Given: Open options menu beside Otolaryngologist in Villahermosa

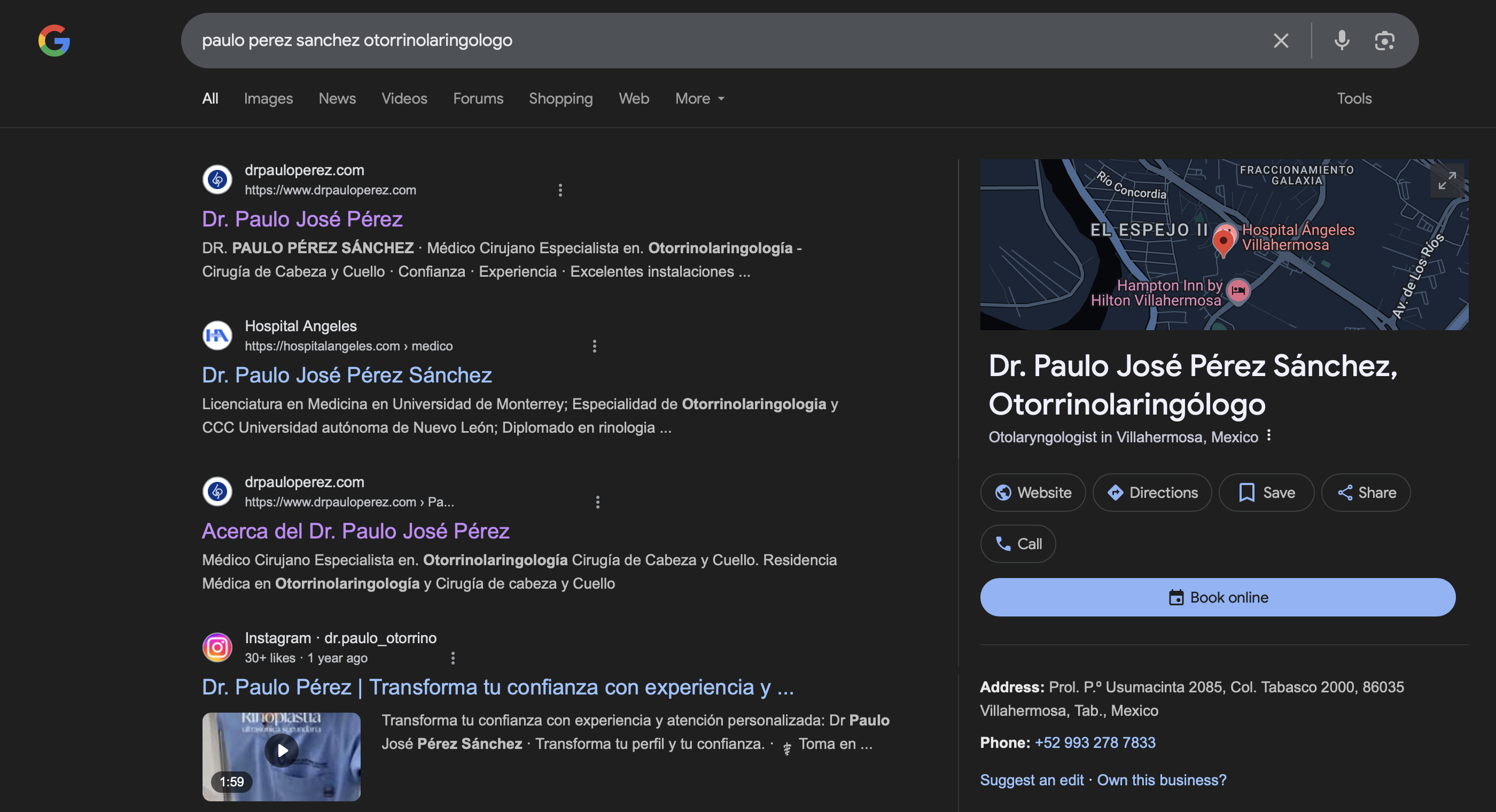Looking at the screenshot, I should [1269, 435].
